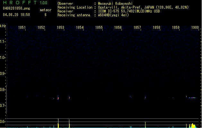Viewport: 202px width, 128px height.
Task: Click the kHz axis unit label
Action: pyautogui.click(x=3, y=26)
